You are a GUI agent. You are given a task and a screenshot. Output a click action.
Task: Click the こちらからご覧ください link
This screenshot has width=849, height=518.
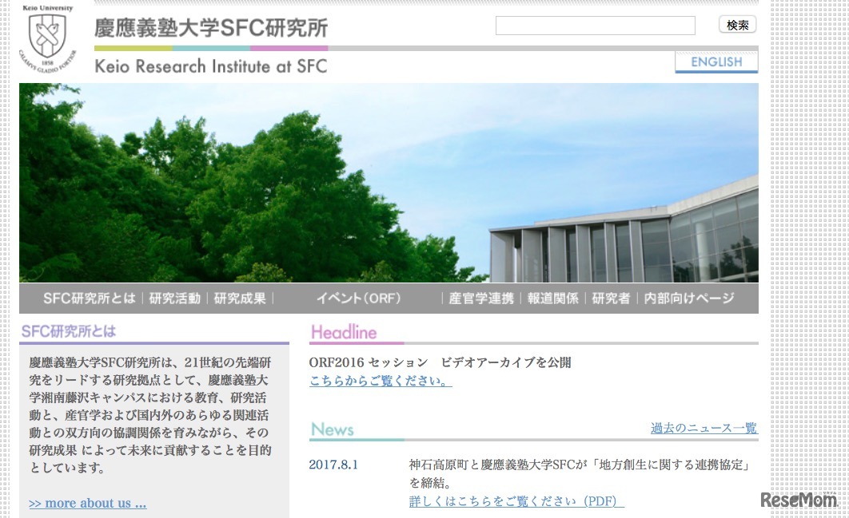381,381
